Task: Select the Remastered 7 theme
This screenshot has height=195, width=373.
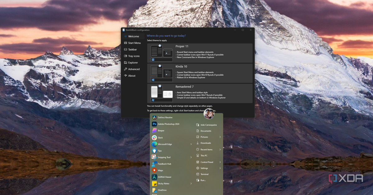Action: (x=200, y=93)
